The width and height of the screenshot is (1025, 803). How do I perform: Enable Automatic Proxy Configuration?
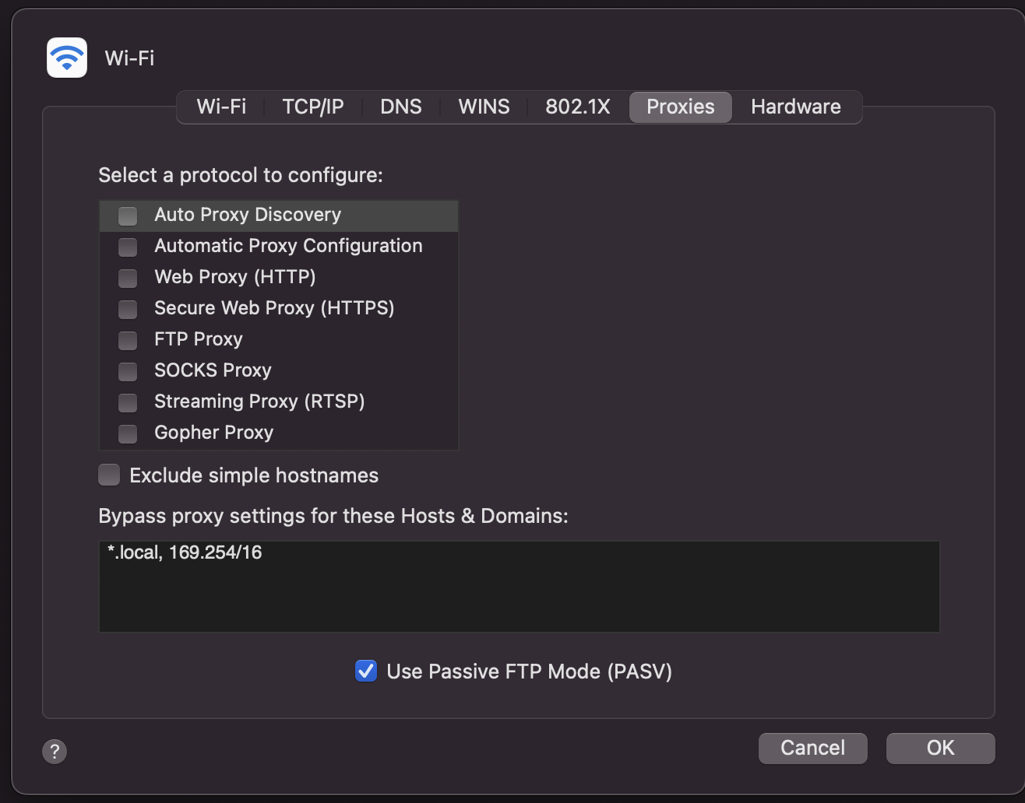click(127, 247)
